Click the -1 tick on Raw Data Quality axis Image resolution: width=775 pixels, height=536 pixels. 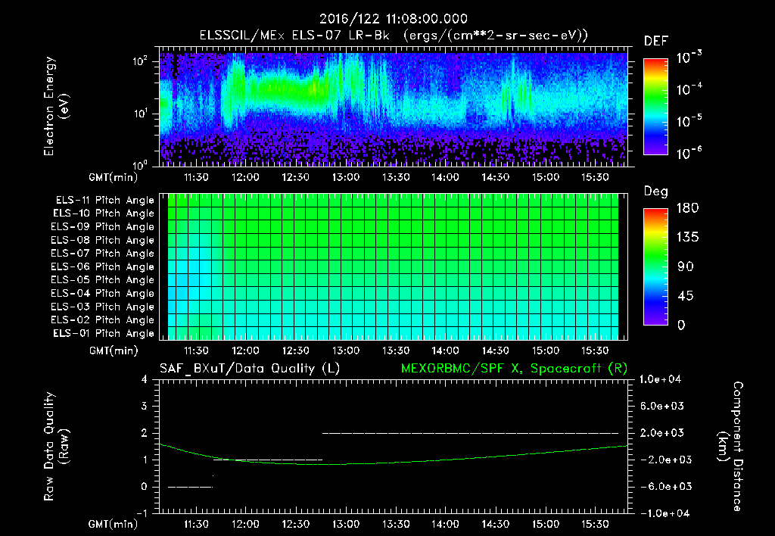coord(142,513)
